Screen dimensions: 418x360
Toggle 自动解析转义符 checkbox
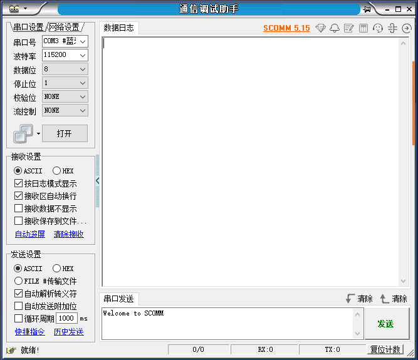tap(46, 294)
